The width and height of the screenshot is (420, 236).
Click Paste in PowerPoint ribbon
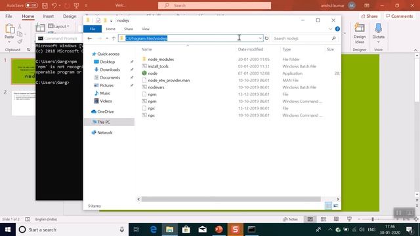click(x=9, y=33)
